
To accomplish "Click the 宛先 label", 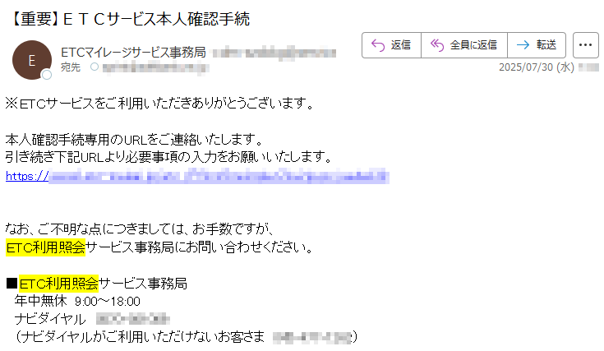I will tap(71, 67).
